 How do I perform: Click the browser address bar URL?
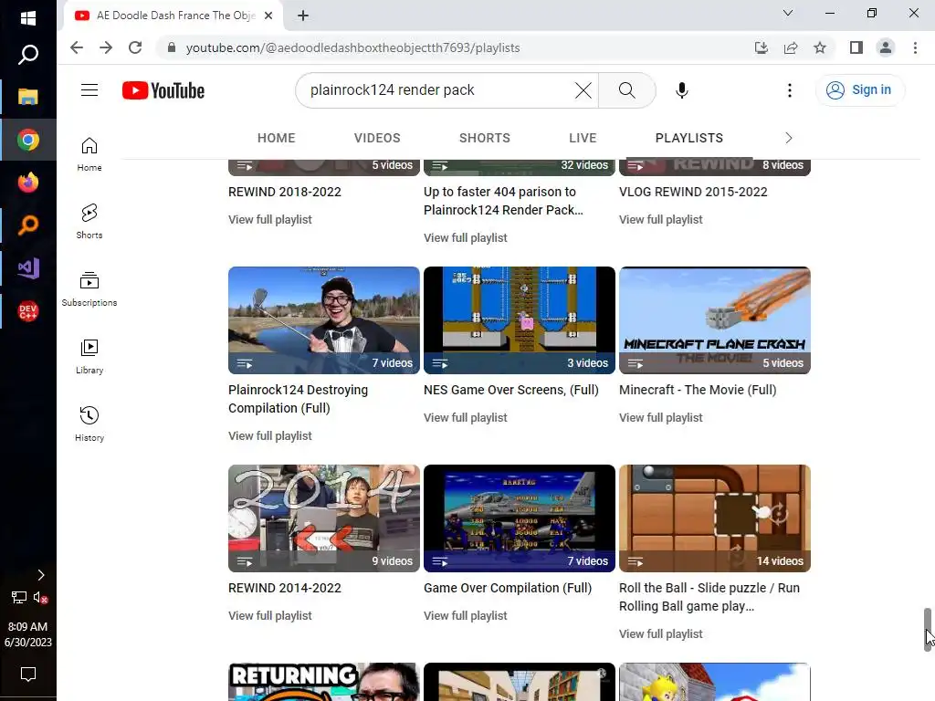pos(352,47)
